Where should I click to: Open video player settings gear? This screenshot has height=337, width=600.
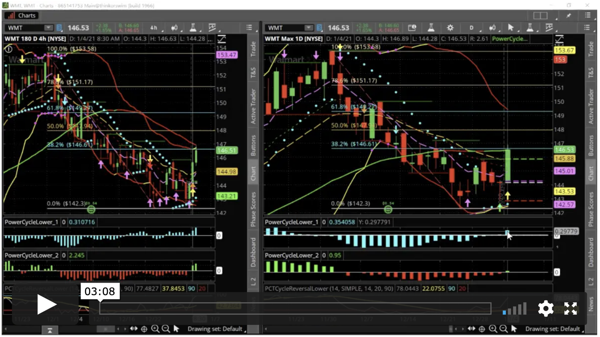(x=546, y=308)
